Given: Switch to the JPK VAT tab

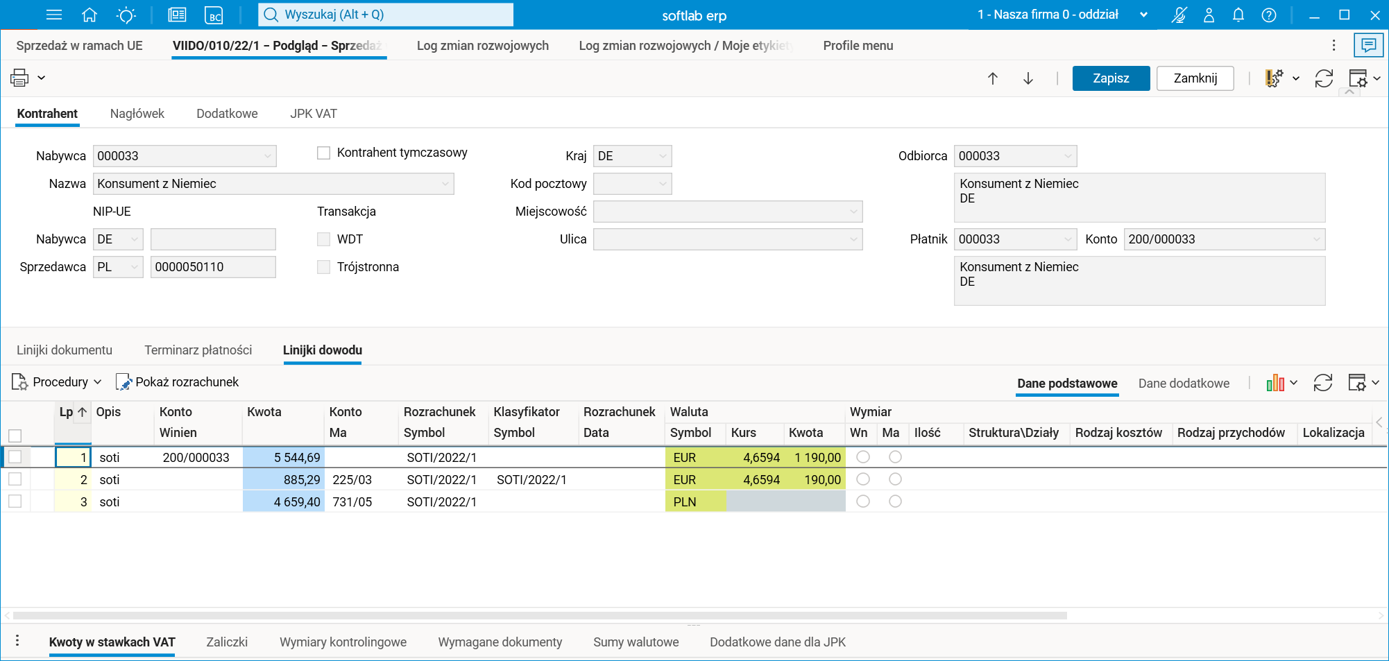Looking at the screenshot, I should [313, 114].
